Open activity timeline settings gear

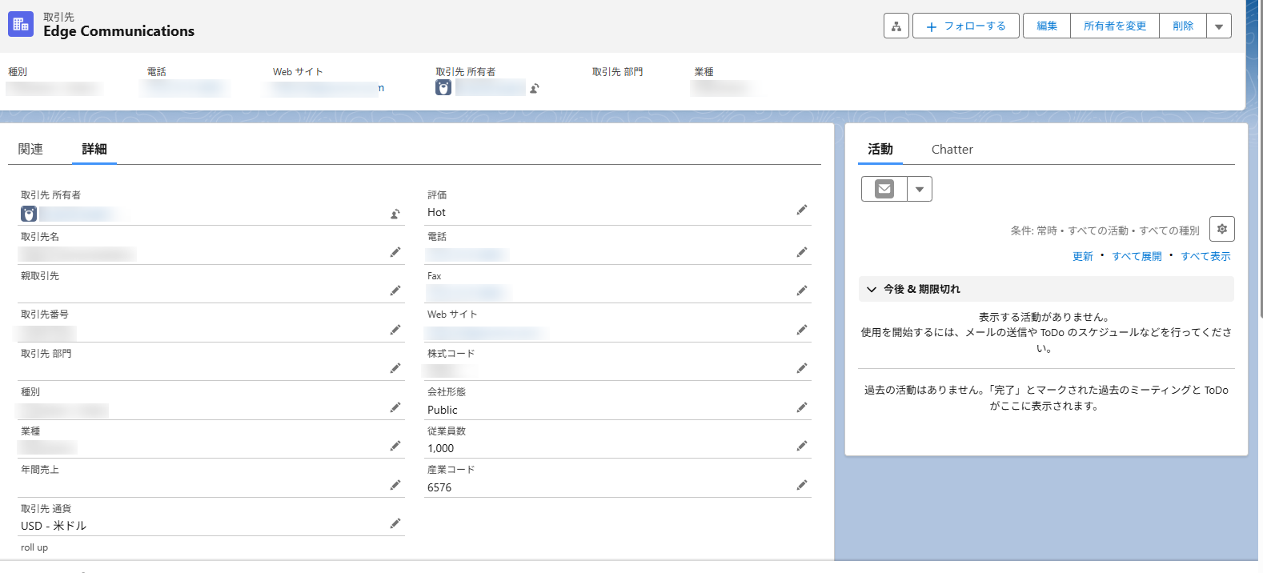tap(1222, 229)
